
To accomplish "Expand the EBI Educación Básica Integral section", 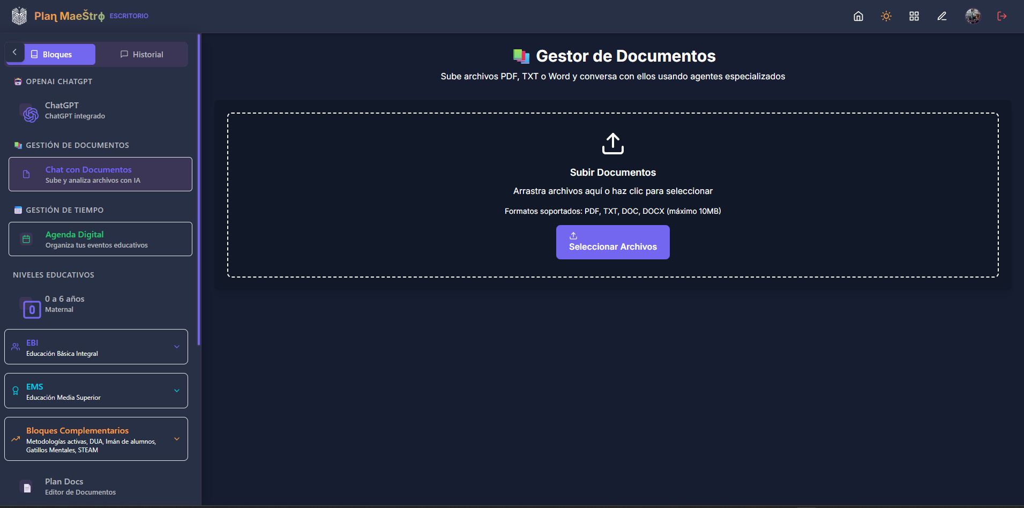I will coord(96,347).
